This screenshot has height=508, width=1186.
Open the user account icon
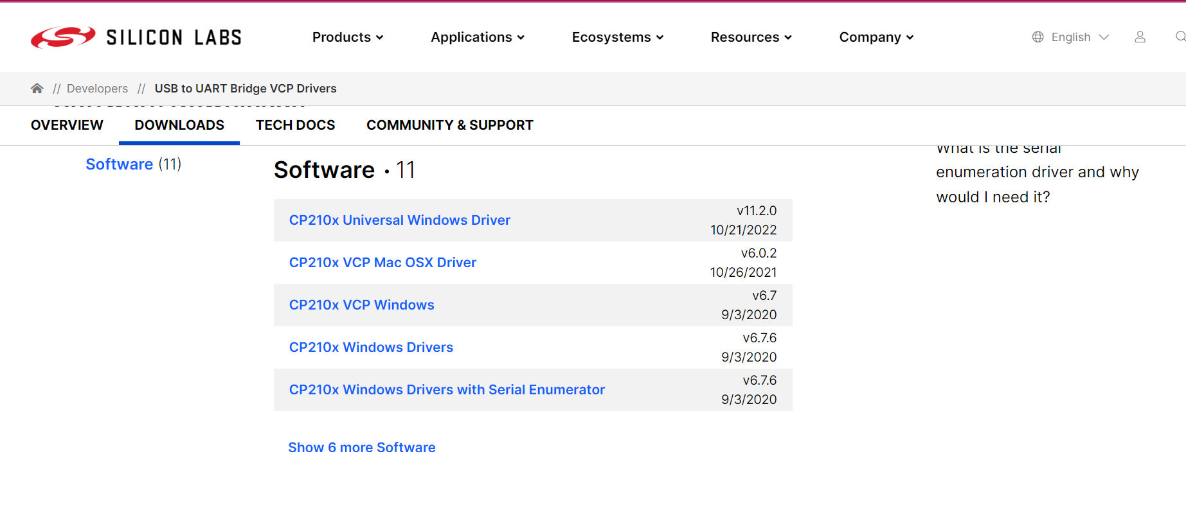(1140, 37)
